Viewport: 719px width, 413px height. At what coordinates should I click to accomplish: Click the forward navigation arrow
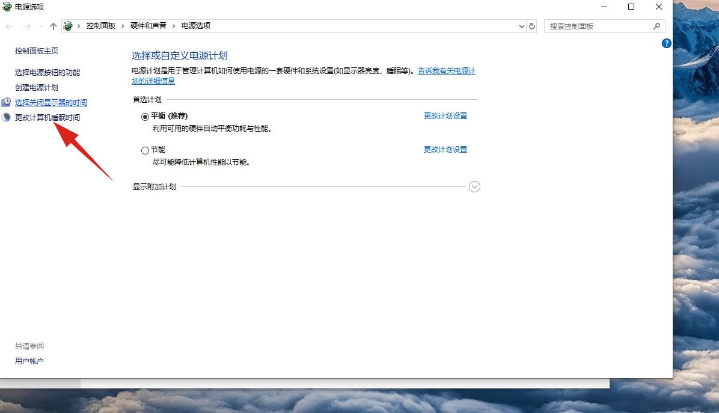(26, 26)
